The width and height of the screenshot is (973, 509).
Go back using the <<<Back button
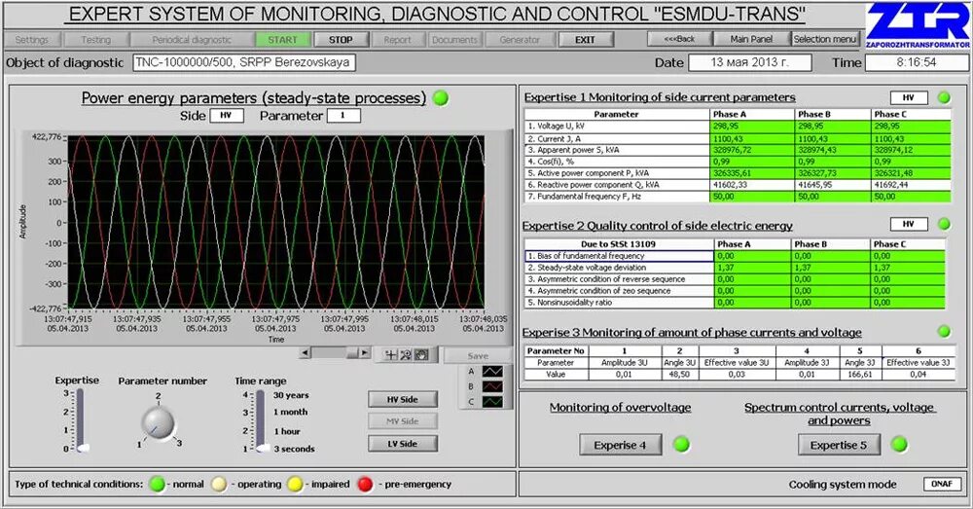tap(679, 39)
